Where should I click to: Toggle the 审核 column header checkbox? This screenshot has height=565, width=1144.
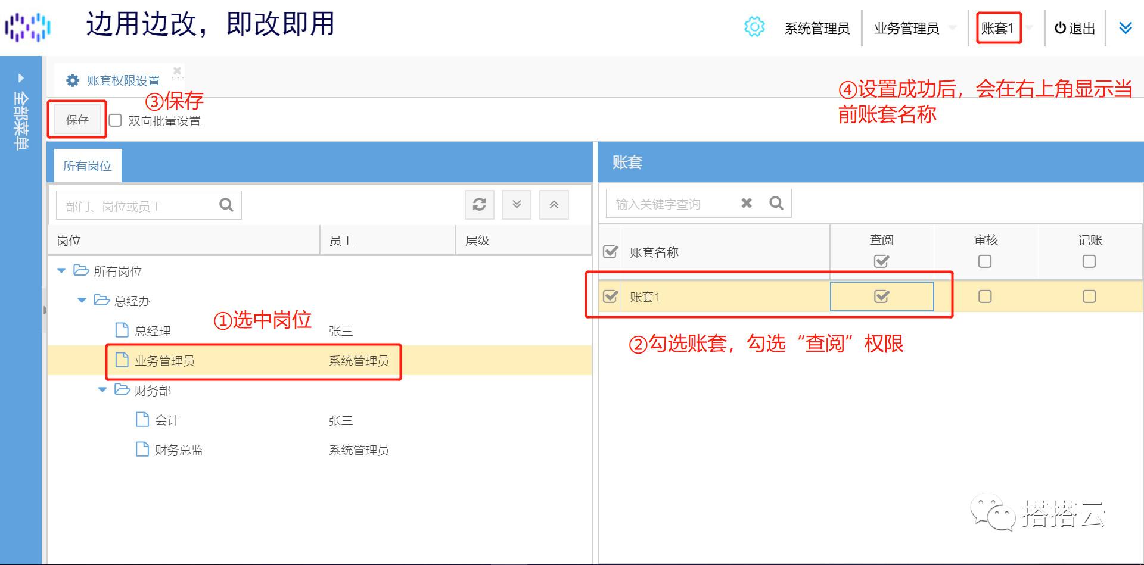point(985,261)
